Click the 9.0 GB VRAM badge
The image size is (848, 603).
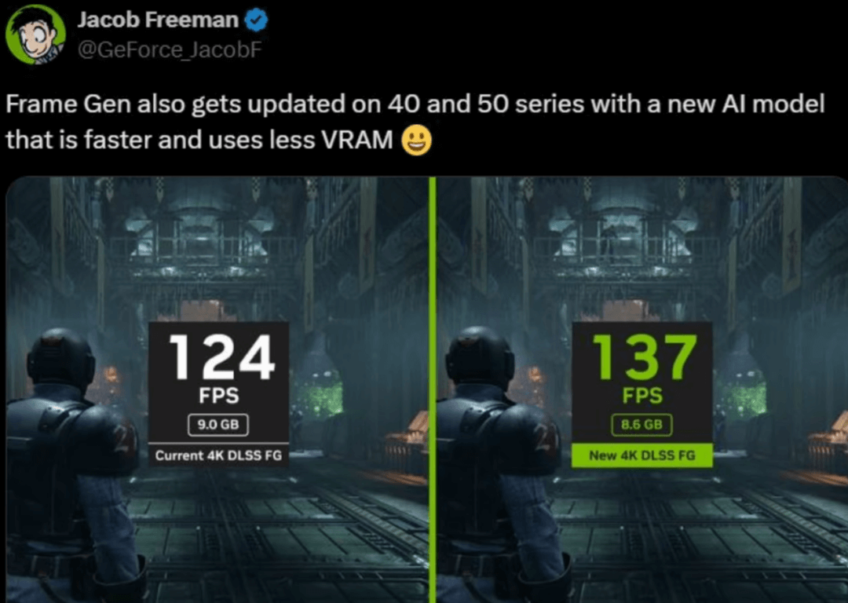pyautogui.click(x=218, y=425)
